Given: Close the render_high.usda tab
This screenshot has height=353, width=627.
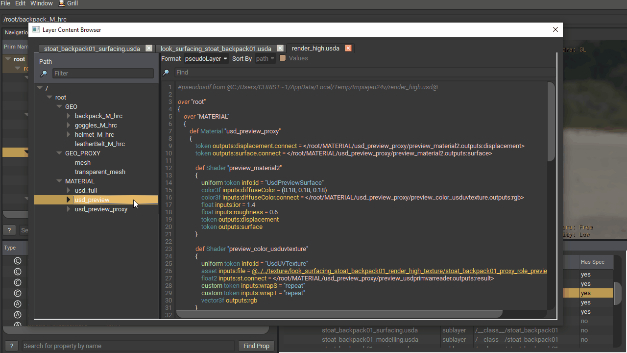Looking at the screenshot, I should (348, 48).
